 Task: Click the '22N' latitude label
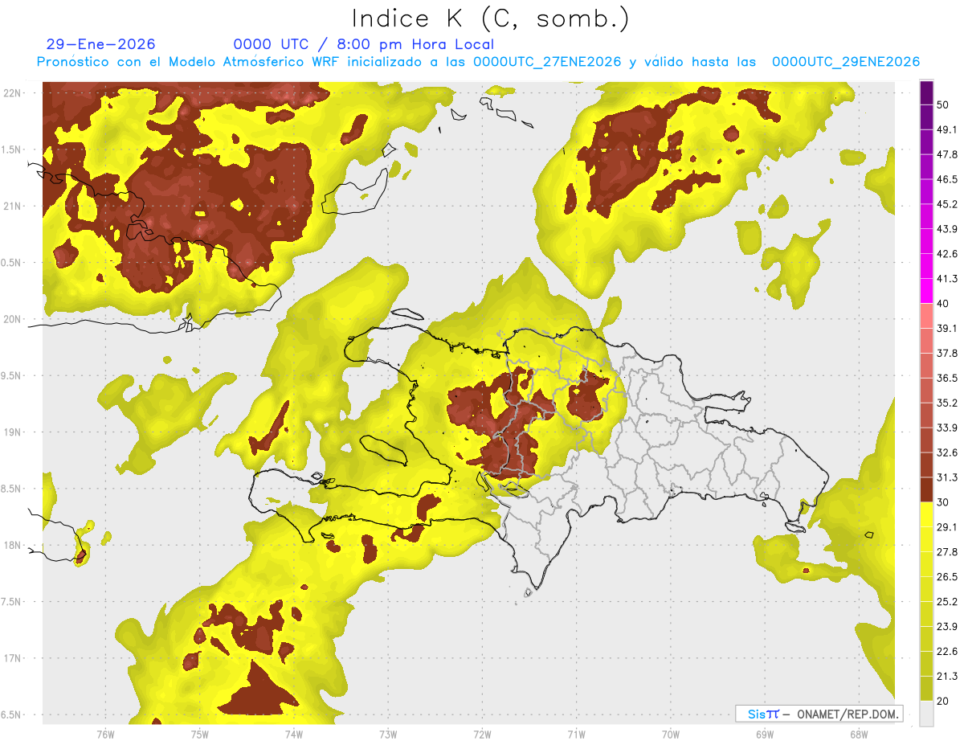pos(12,93)
